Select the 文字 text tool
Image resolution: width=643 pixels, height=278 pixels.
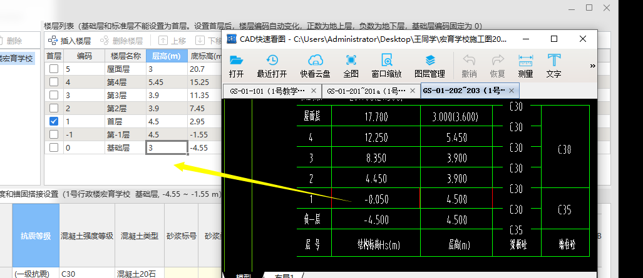554,66
